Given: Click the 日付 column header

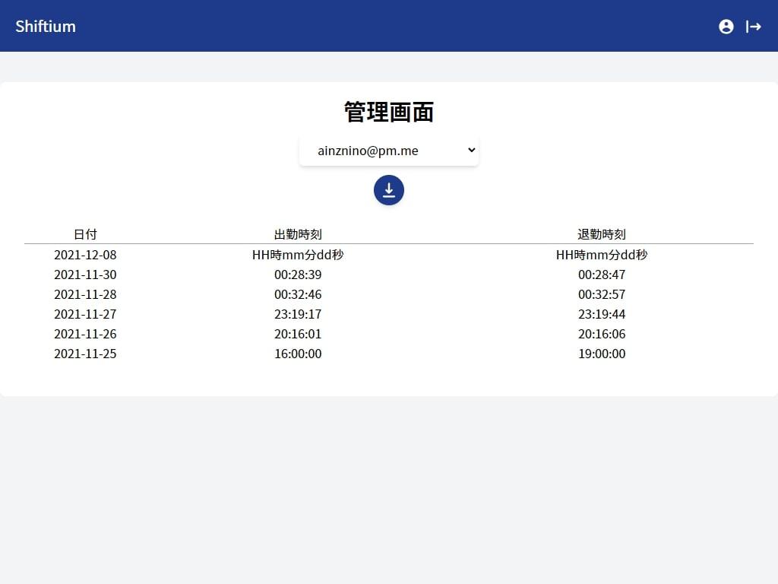Looking at the screenshot, I should point(85,234).
